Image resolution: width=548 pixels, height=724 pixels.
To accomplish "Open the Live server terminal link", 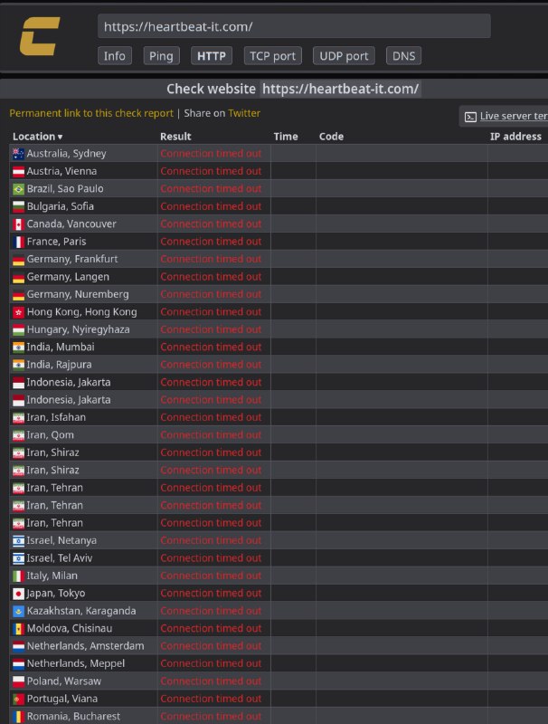I will (x=514, y=116).
